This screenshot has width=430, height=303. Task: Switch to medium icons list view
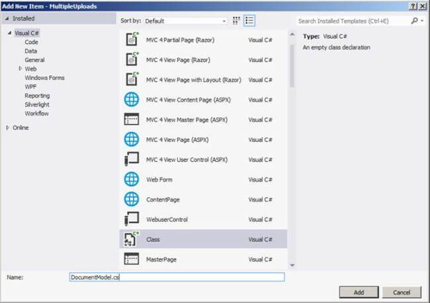249,20
